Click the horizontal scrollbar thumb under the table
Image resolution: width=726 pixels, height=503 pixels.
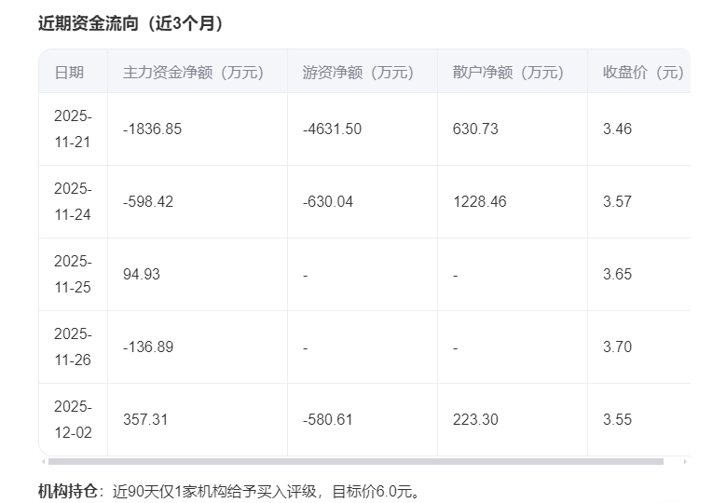click(x=355, y=461)
